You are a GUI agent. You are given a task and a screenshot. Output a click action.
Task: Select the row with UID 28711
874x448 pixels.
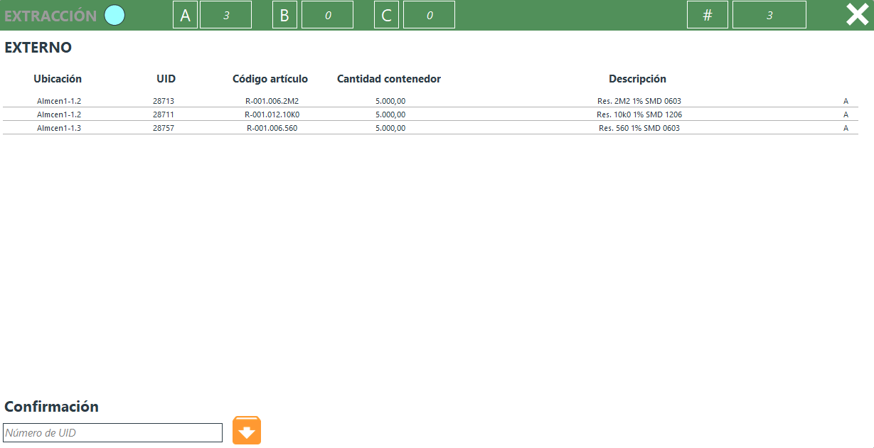[163, 114]
